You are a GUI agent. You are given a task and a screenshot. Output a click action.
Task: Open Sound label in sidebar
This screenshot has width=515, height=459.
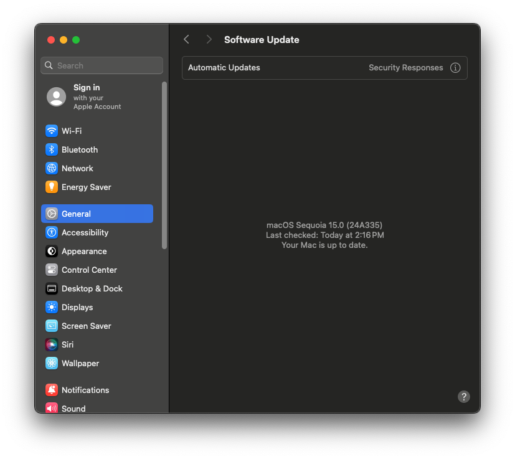(x=73, y=409)
